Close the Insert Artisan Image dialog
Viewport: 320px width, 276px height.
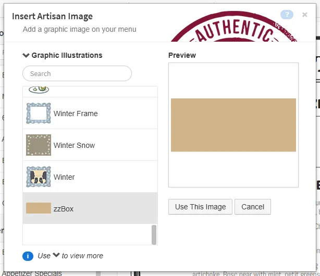coord(305,15)
